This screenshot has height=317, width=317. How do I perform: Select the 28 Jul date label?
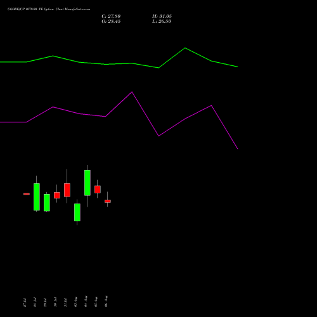click(x=35, y=302)
